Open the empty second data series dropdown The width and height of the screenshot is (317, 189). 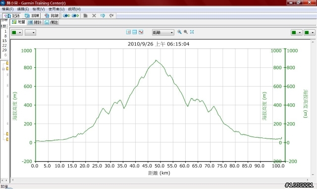(30, 32)
